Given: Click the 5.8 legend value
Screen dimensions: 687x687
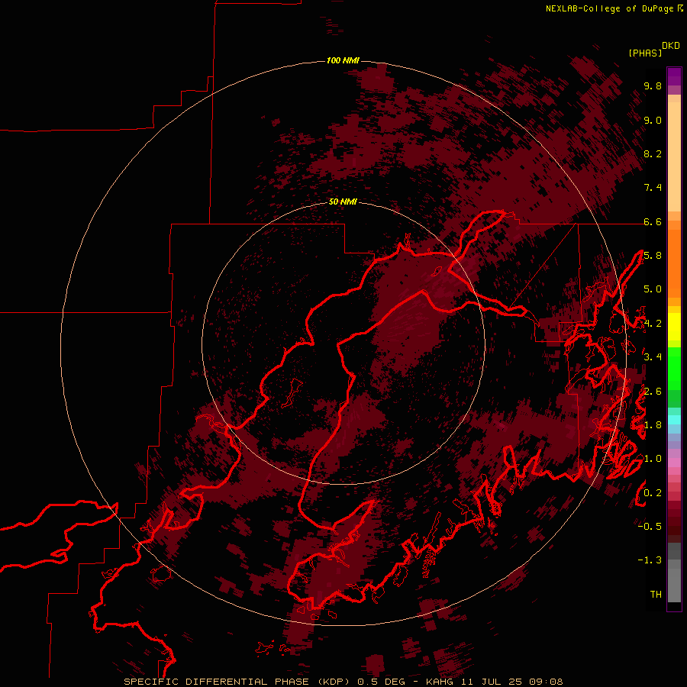Looking at the screenshot, I should 653,256.
